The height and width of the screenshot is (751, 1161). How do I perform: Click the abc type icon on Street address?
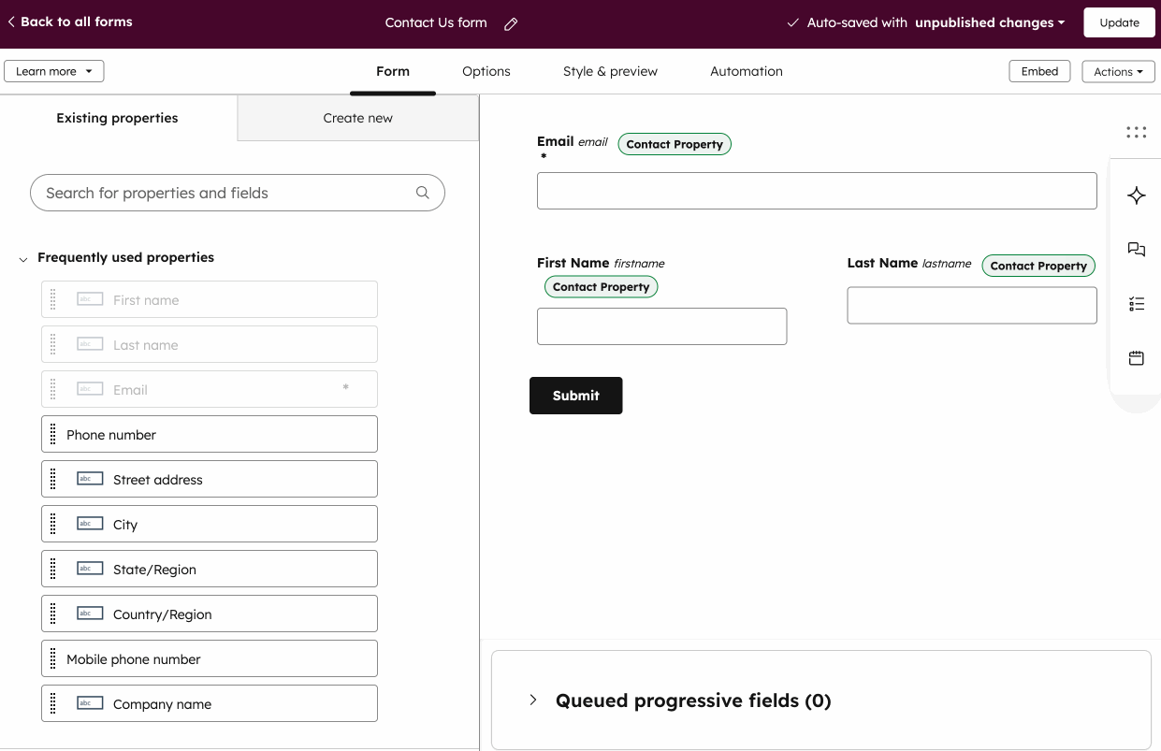point(89,477)
